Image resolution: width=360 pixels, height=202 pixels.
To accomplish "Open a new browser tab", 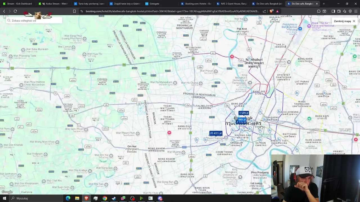I will 324,4.
